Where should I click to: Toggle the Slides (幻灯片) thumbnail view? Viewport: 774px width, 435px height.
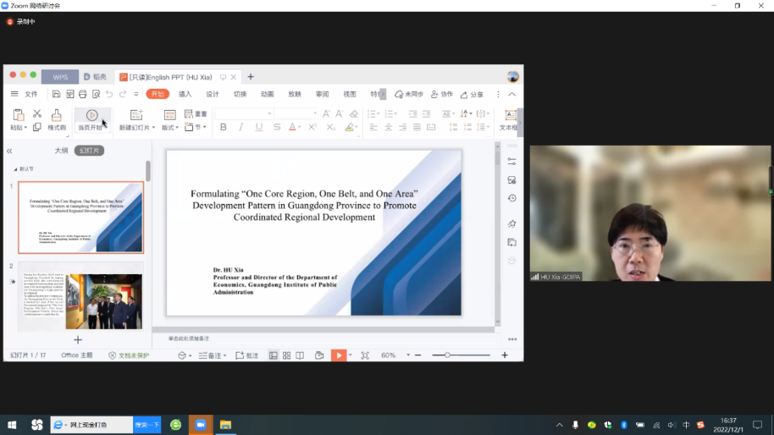coord(90,151)
